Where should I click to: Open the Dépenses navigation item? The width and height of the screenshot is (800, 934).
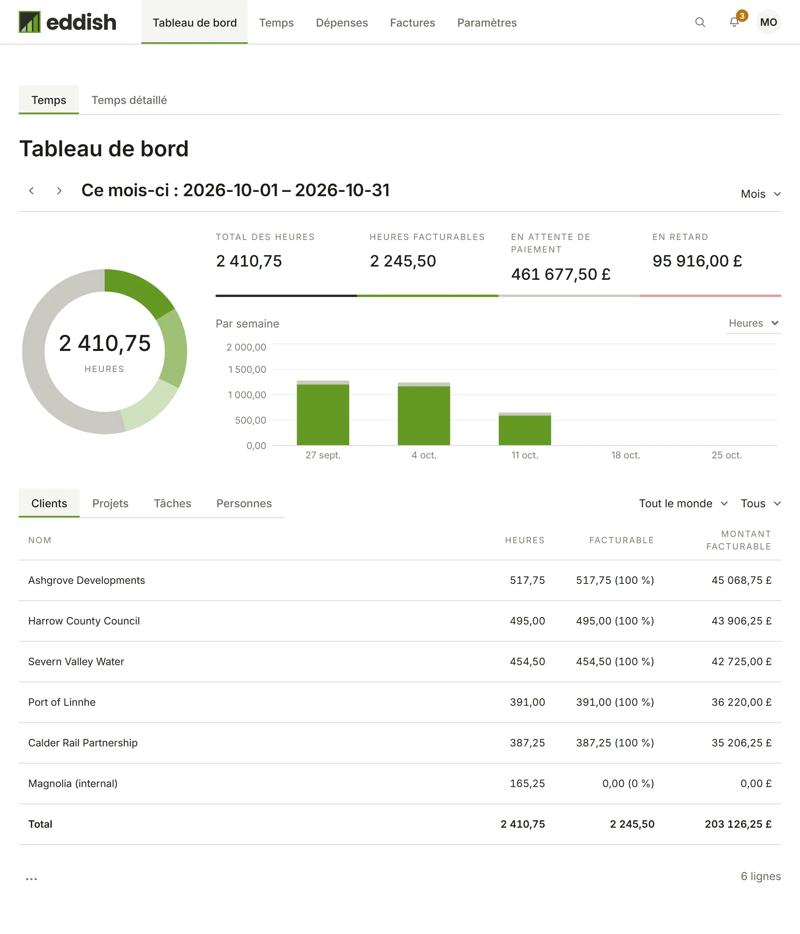(x=342, y=23)
